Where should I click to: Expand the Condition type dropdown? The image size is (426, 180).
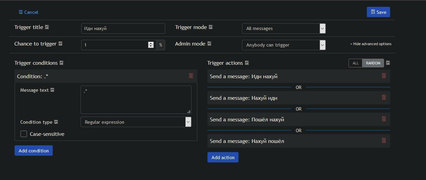tap(136, 122)
